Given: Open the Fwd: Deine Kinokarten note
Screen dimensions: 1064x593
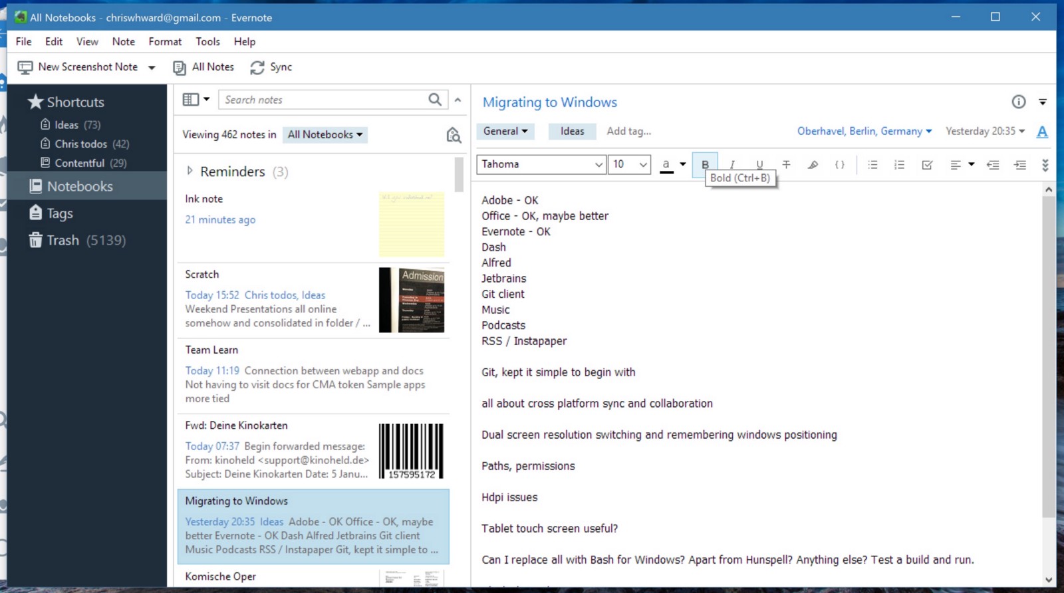Looking at the screenshot, I should click(313, 451).
